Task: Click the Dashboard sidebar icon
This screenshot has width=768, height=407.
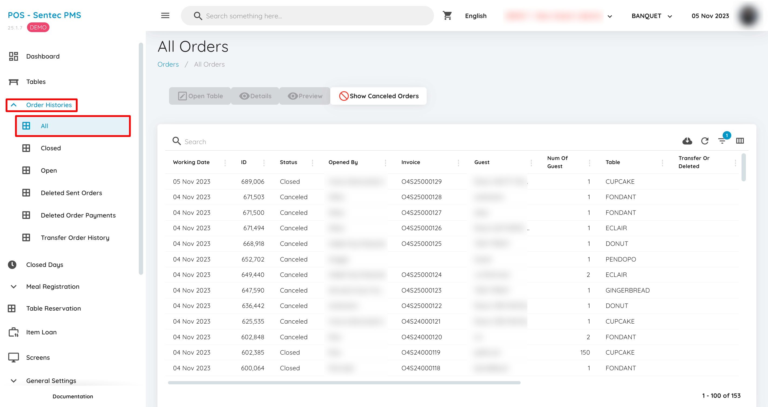Action: click(x=14, y=56)
